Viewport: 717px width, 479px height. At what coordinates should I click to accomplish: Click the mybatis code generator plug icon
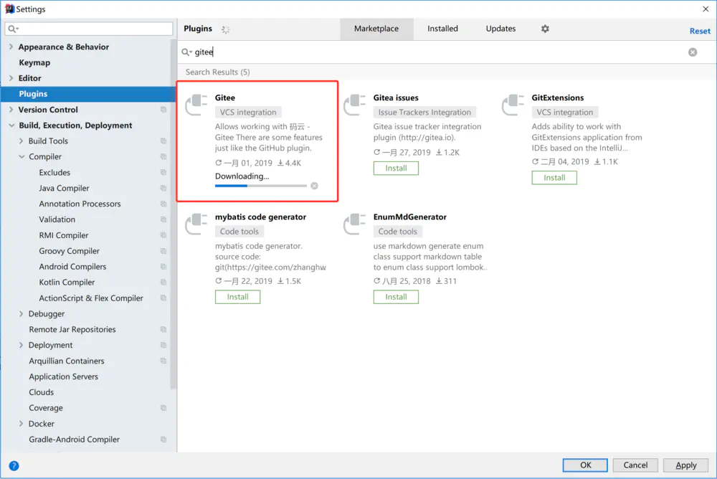pos(196,224)
